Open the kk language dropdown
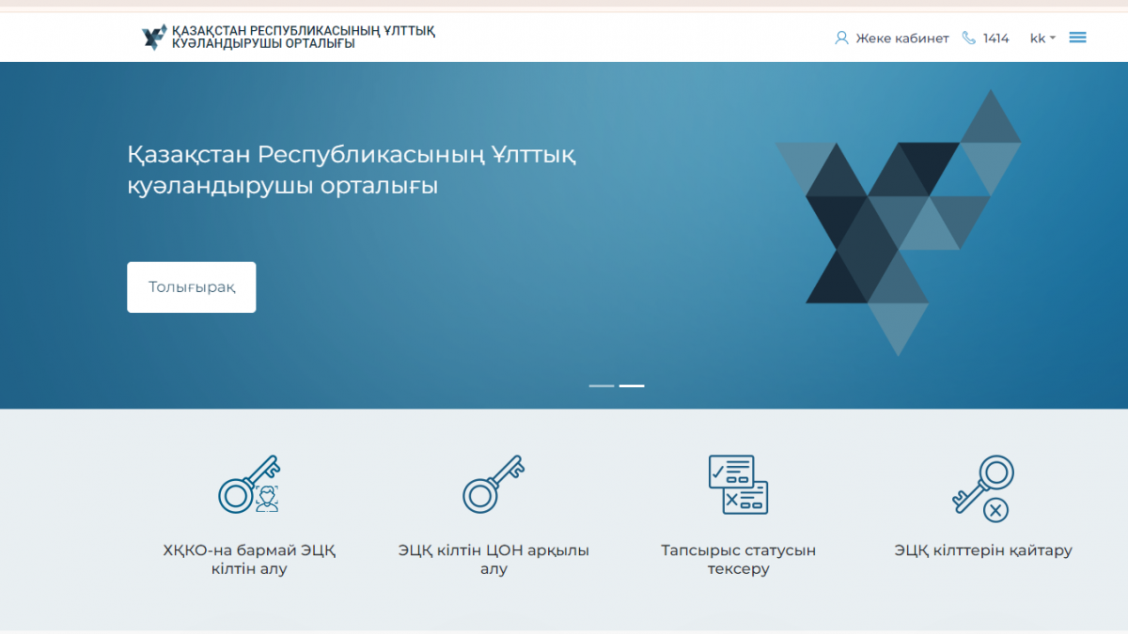This screenshot has height=634, width=1128. (x=1043, y=39)
